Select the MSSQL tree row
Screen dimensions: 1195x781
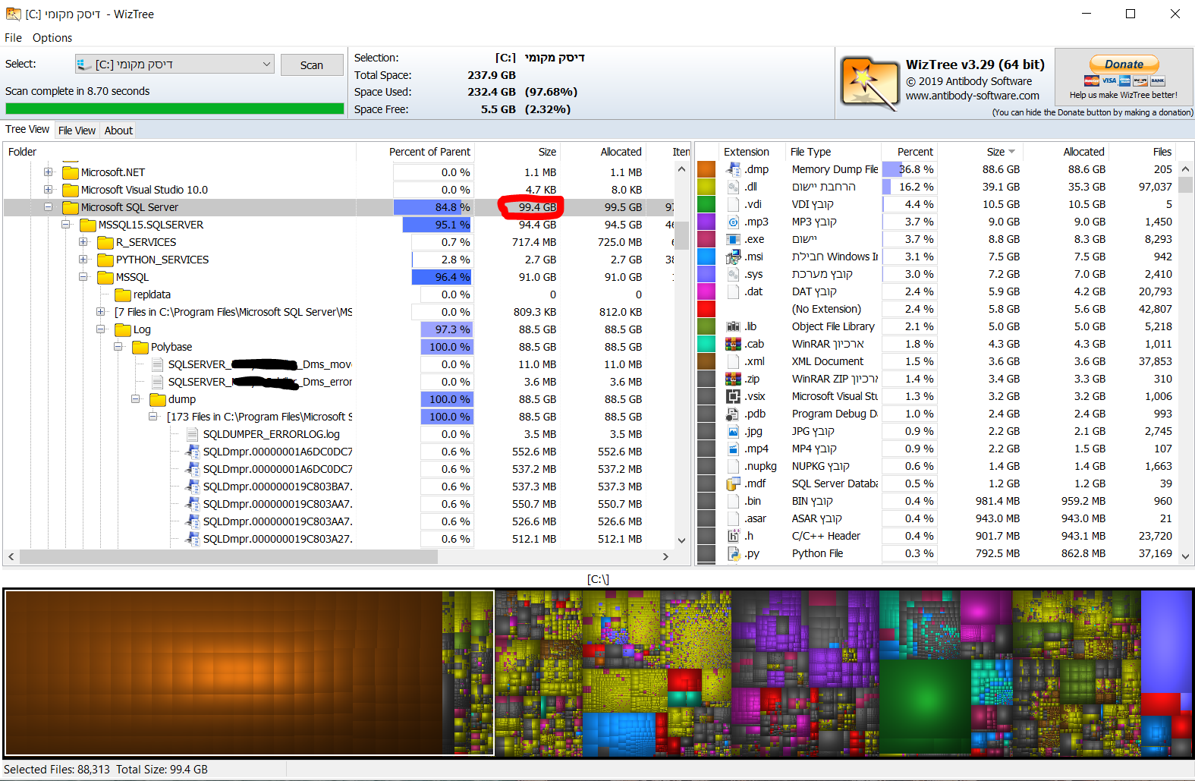(339, 277)
